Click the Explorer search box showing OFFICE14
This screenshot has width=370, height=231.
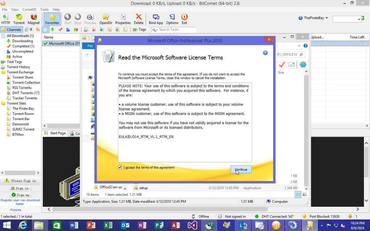290,54
